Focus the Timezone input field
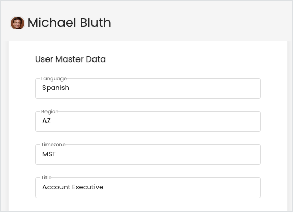 pos(148,155)
